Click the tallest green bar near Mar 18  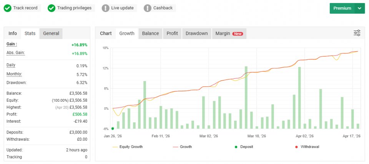(246, 97)
